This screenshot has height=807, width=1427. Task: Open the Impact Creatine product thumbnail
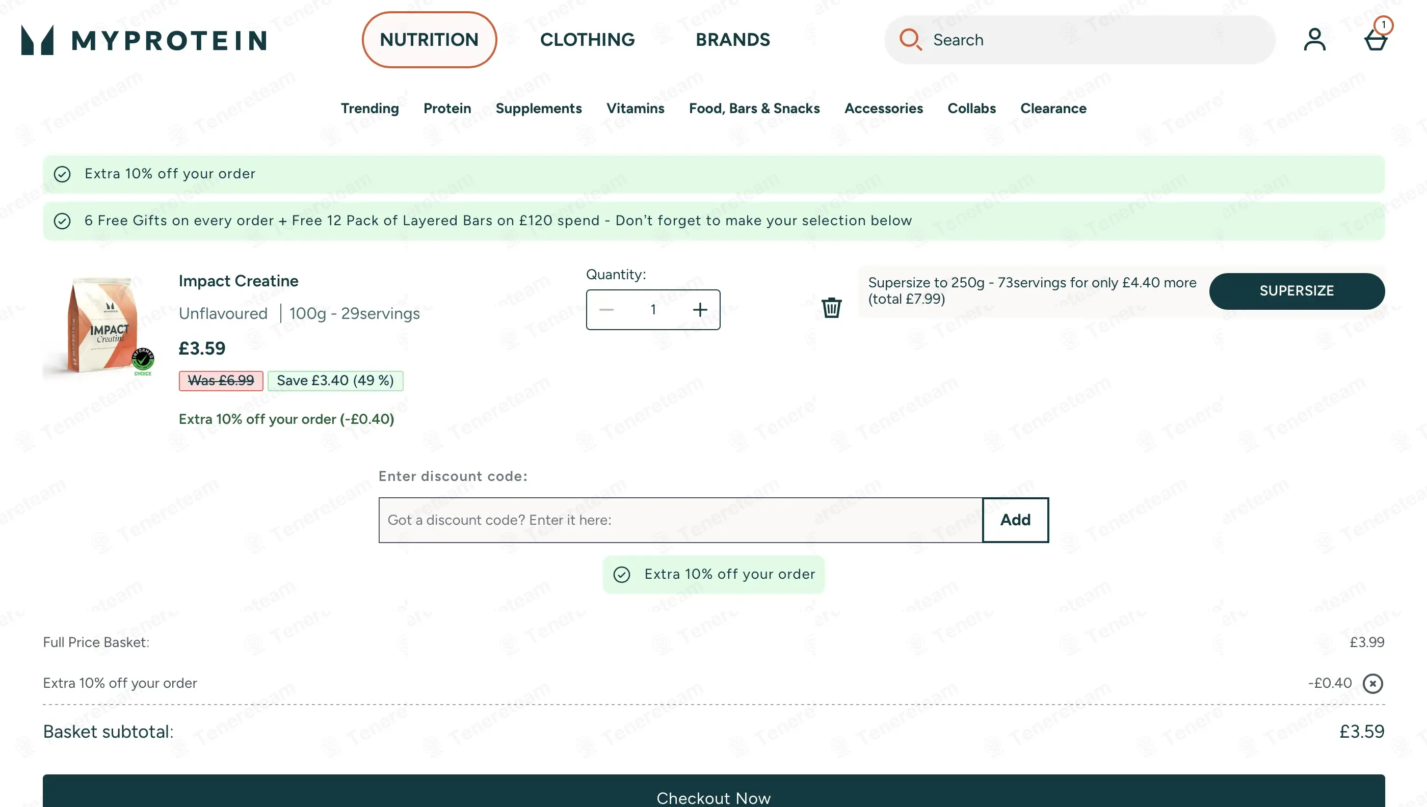[99, 327]
